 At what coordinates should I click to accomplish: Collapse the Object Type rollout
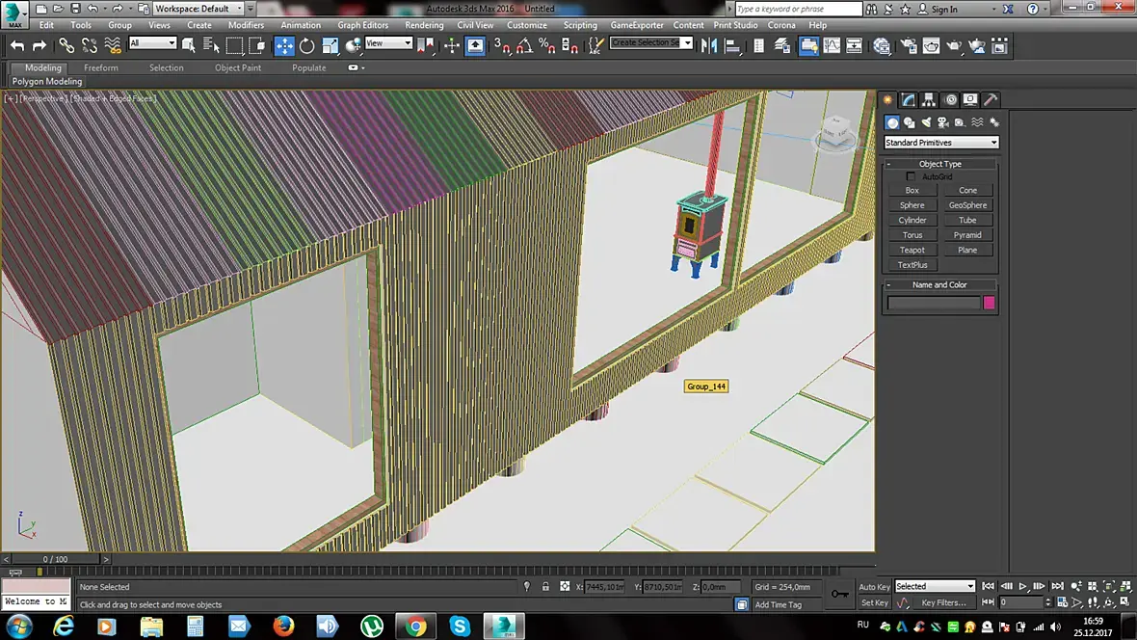click(x=939, y=164)
